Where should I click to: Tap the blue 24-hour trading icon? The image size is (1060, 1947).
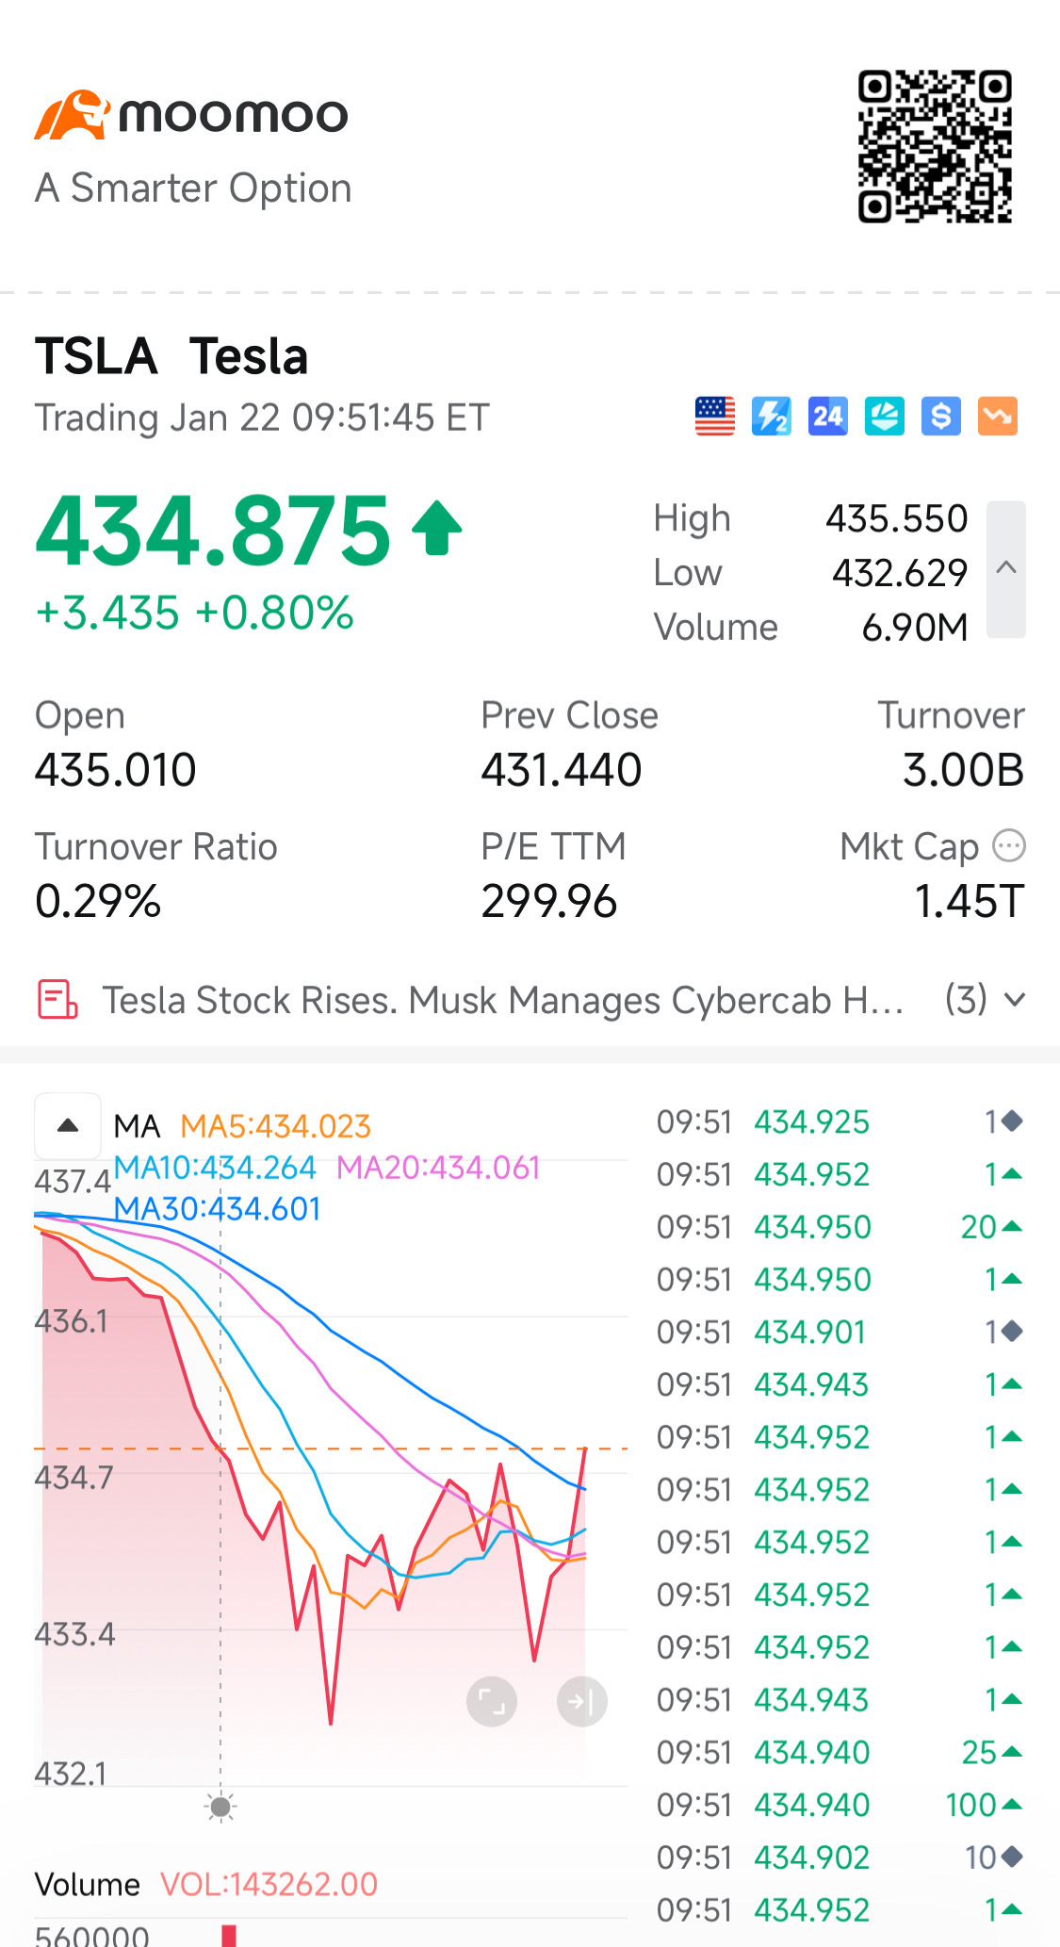(x=828, y=417)
